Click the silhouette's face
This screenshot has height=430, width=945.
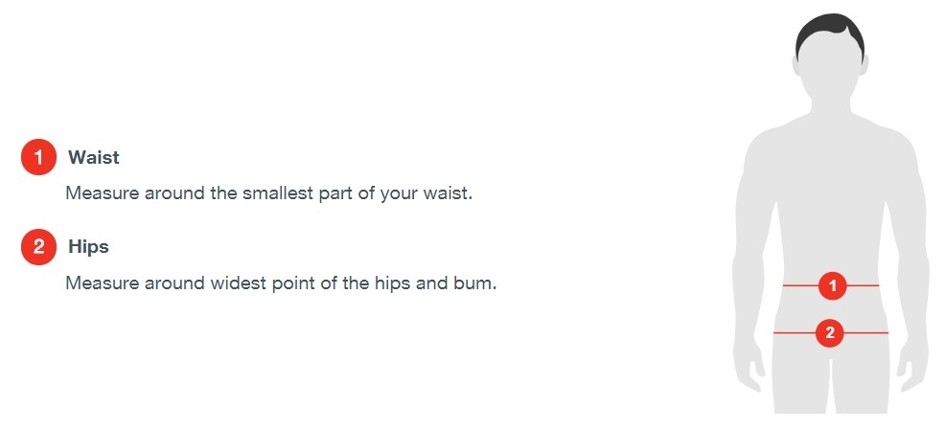click(830, 69)
